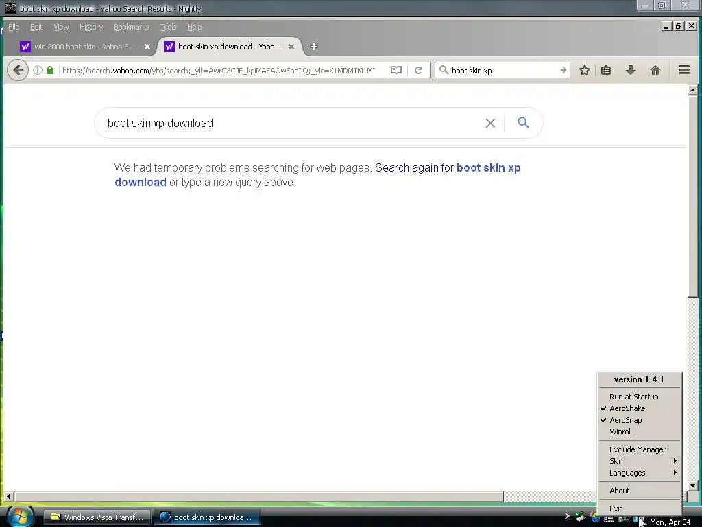Open the downloads arrow panel

click(x=631, y=70)
